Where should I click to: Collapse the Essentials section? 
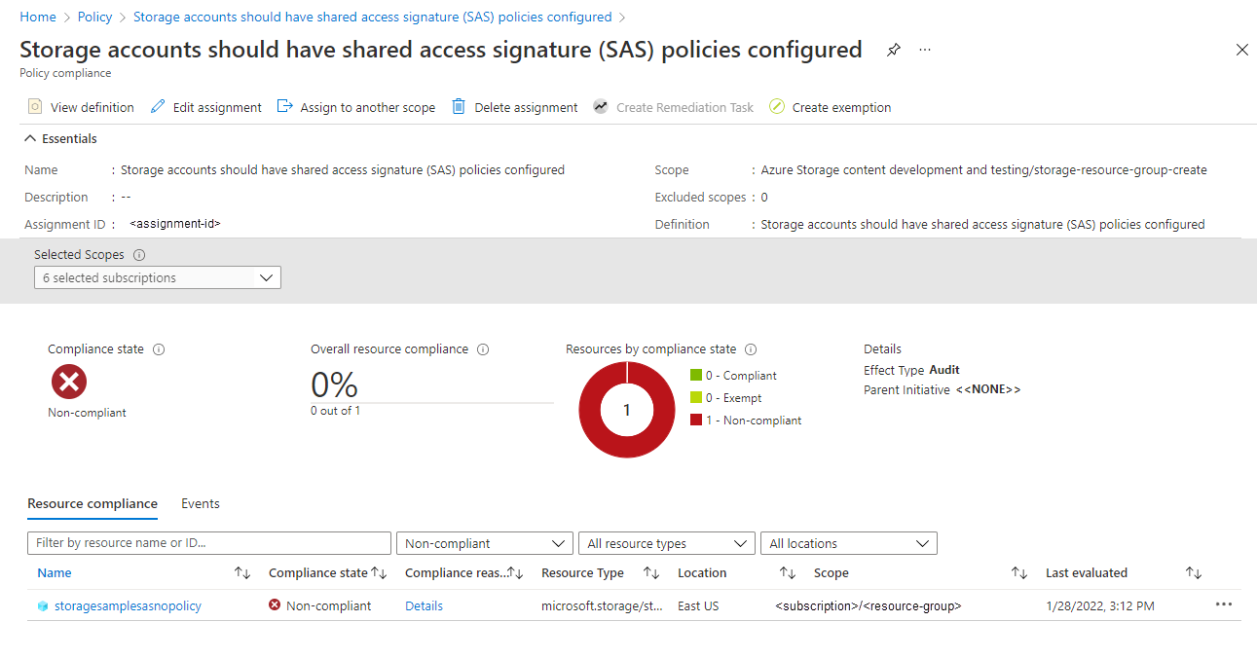(31, 139)
